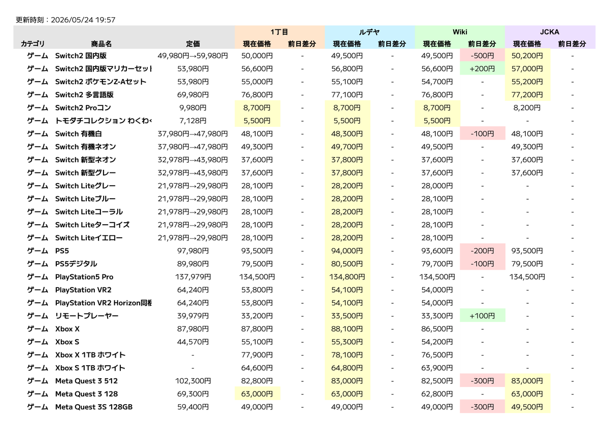Image resolution: width=609 pixels, height=430 pixels.
Task: Click ルデヤ price 48,300円
Action: point(348,134)
